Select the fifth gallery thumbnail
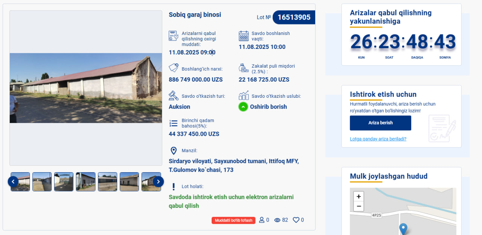 click(x=107, y=182)
